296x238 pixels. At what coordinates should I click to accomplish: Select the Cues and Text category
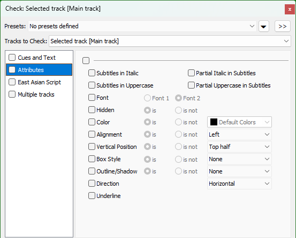point(36,58)
